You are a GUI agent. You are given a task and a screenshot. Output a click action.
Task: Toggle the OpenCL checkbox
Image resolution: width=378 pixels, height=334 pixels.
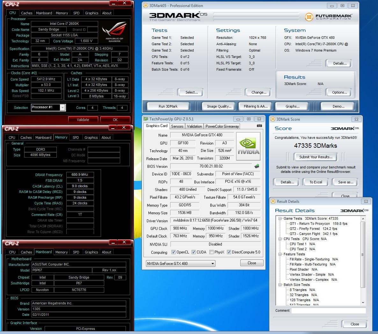pyautogui.click(x=173, y=252)
